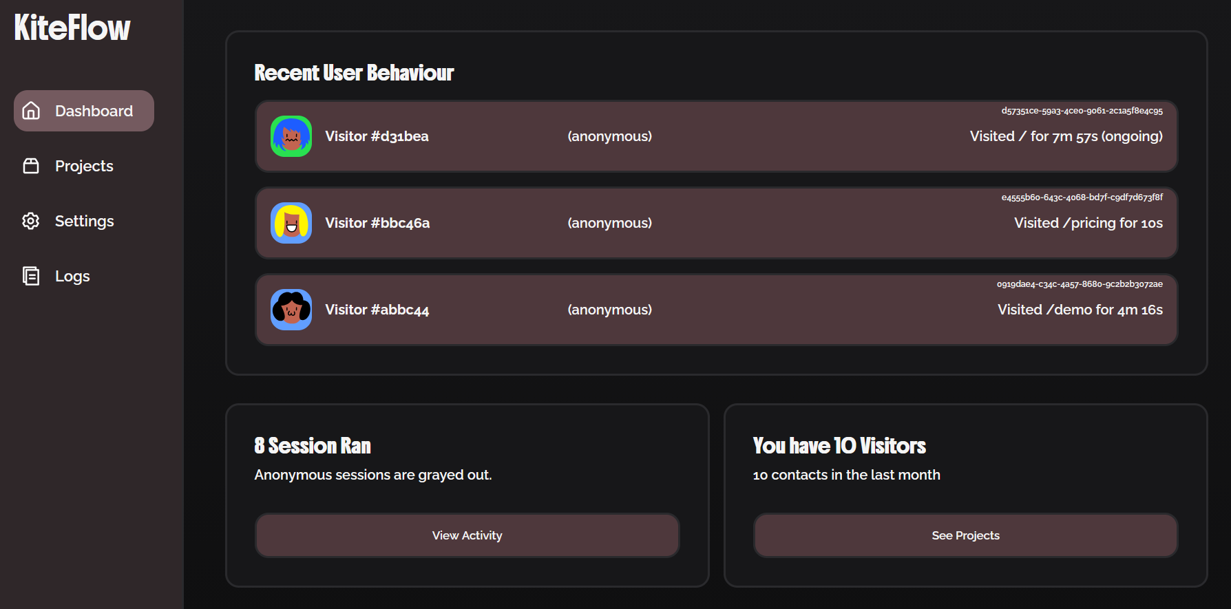
Task: Click (anonymous) label in Visitor #d31bea row
Action: pyautogui.click(x=609, y=136)
